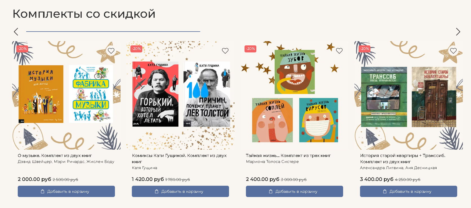Click 'Тайная жизнь зубов' book cover
Viewport: 471px width, 208px height.
click(x=295, y=72)
